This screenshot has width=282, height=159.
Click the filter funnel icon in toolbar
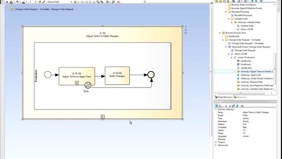(145, 2)
